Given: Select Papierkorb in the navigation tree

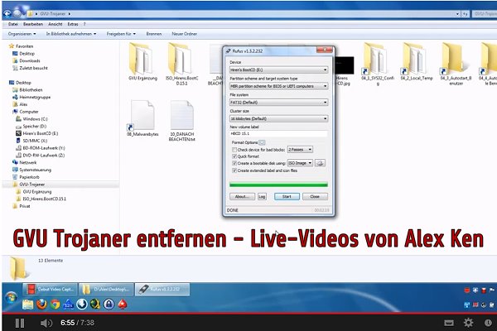Looking at the screenshot, I should click(x=29, y=177).
